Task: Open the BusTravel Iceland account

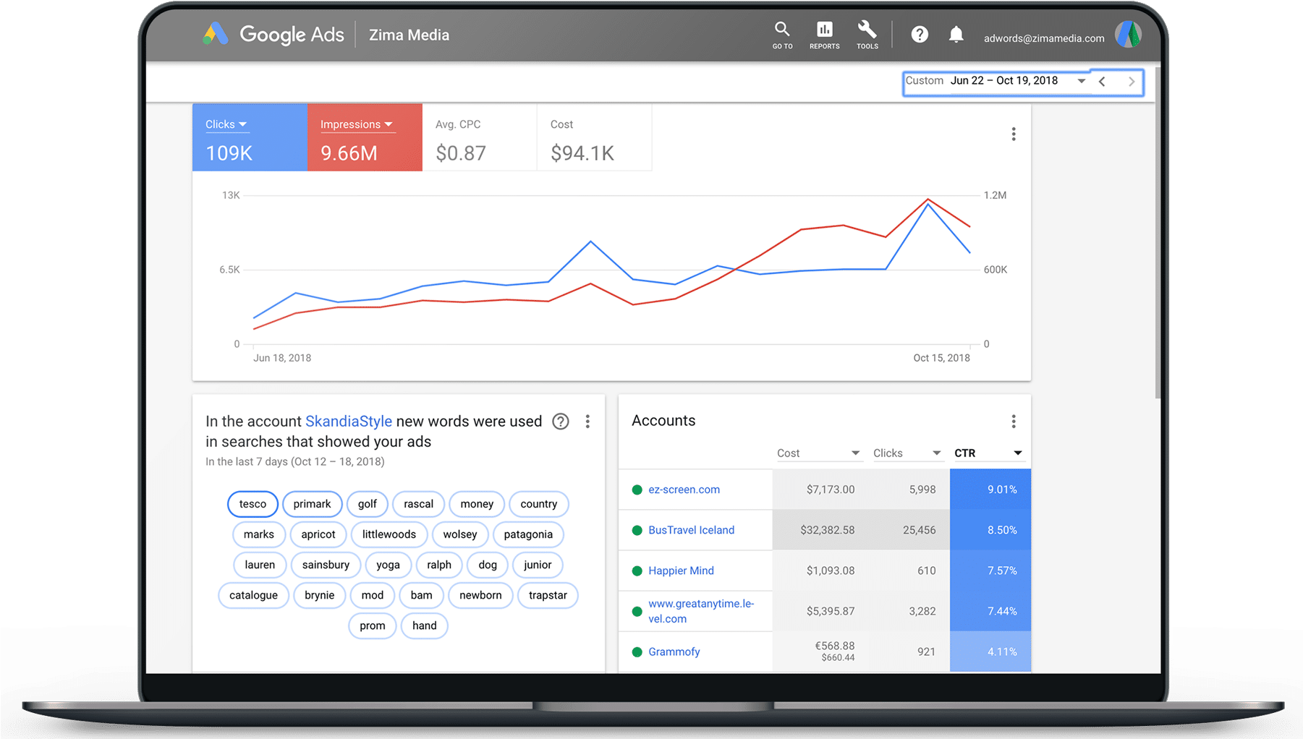Action: [691, 530]
